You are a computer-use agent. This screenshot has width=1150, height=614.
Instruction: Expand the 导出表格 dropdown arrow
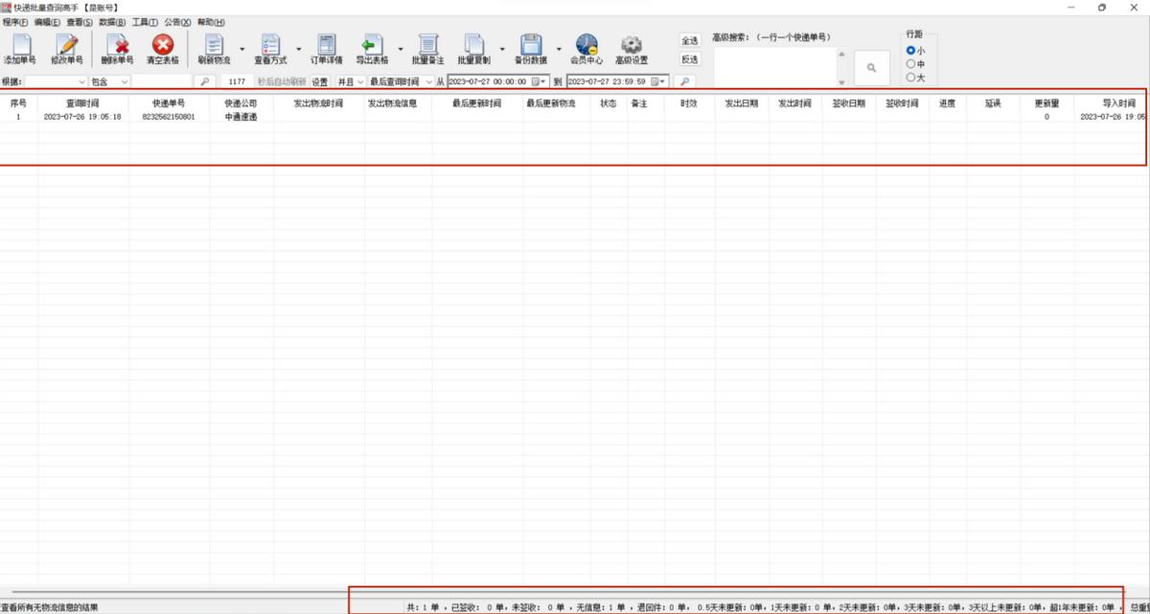[x=400, y=48]
